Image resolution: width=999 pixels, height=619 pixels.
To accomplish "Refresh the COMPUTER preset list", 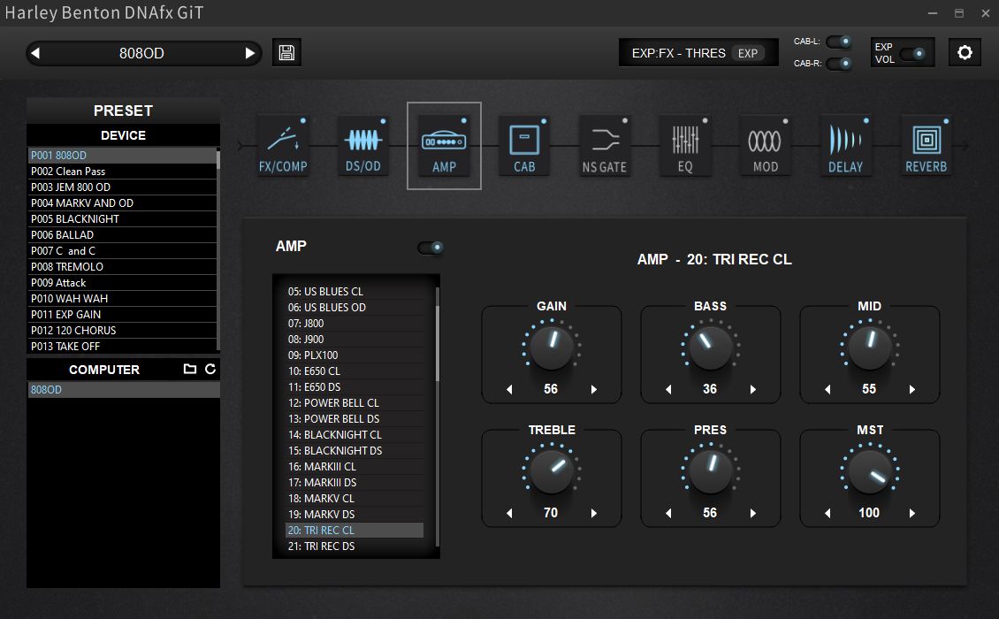I will (210, 369).
